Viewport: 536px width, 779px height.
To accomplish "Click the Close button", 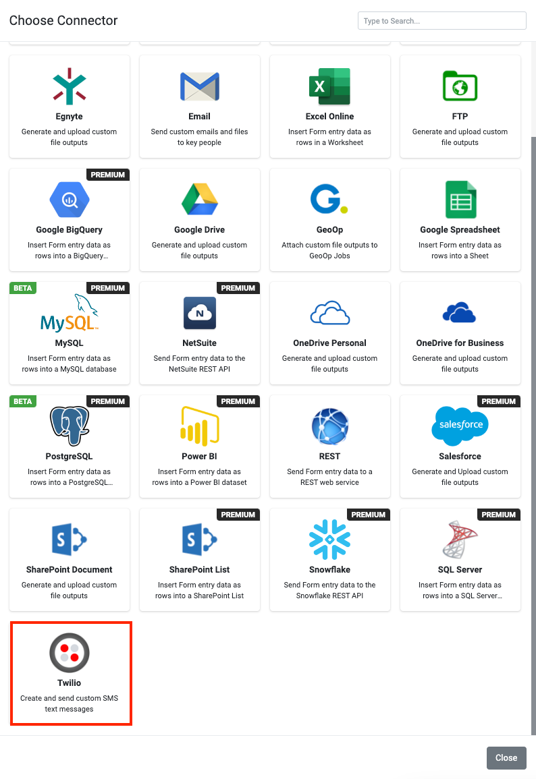I will 506,757.
